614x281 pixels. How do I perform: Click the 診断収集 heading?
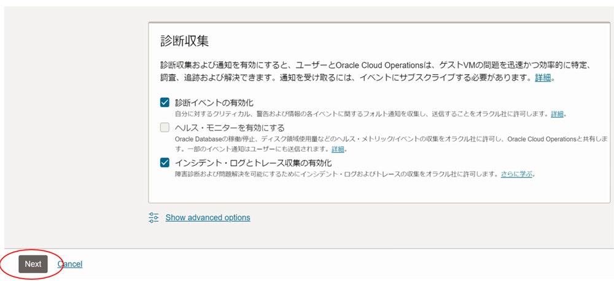(184, 42)
